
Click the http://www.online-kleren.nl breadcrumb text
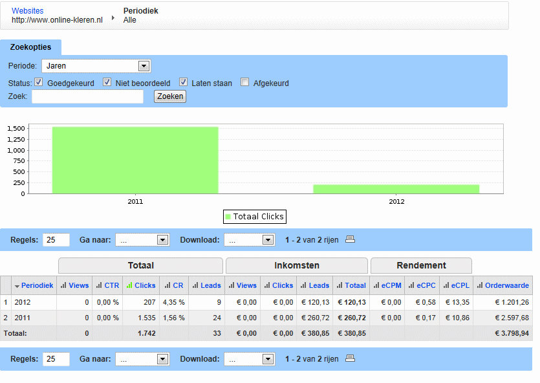(57, 20)
